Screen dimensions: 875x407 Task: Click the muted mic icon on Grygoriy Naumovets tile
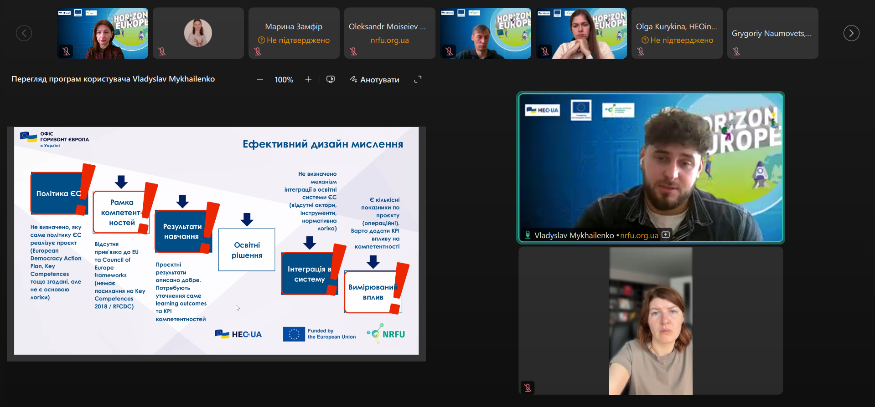point(736,51)
